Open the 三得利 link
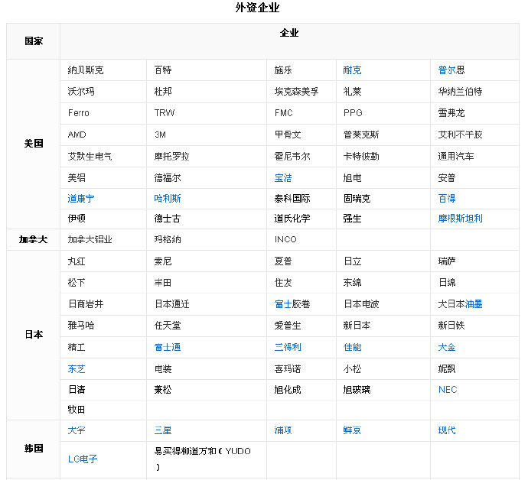This screenshot has width=528, height=480. click(288, 347)
